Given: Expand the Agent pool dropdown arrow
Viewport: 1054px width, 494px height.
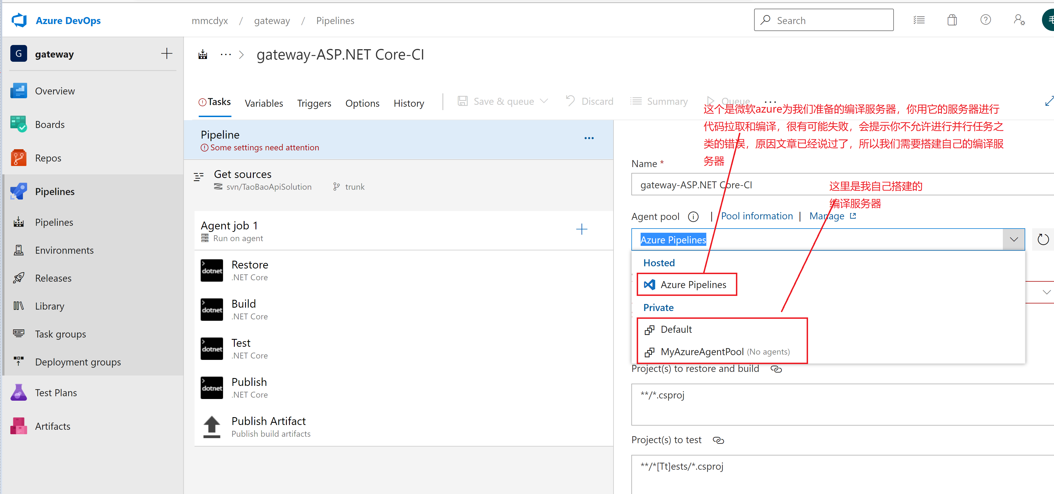Looking at the screenshot, I should coord(1013,240).
